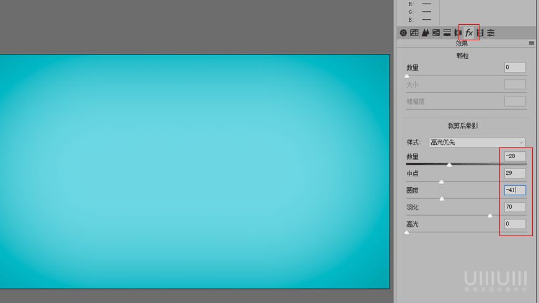Open the Lens Corrections tab icon
Image resolution: width=539 pixels, height=303 pixels.
point(458,33)
